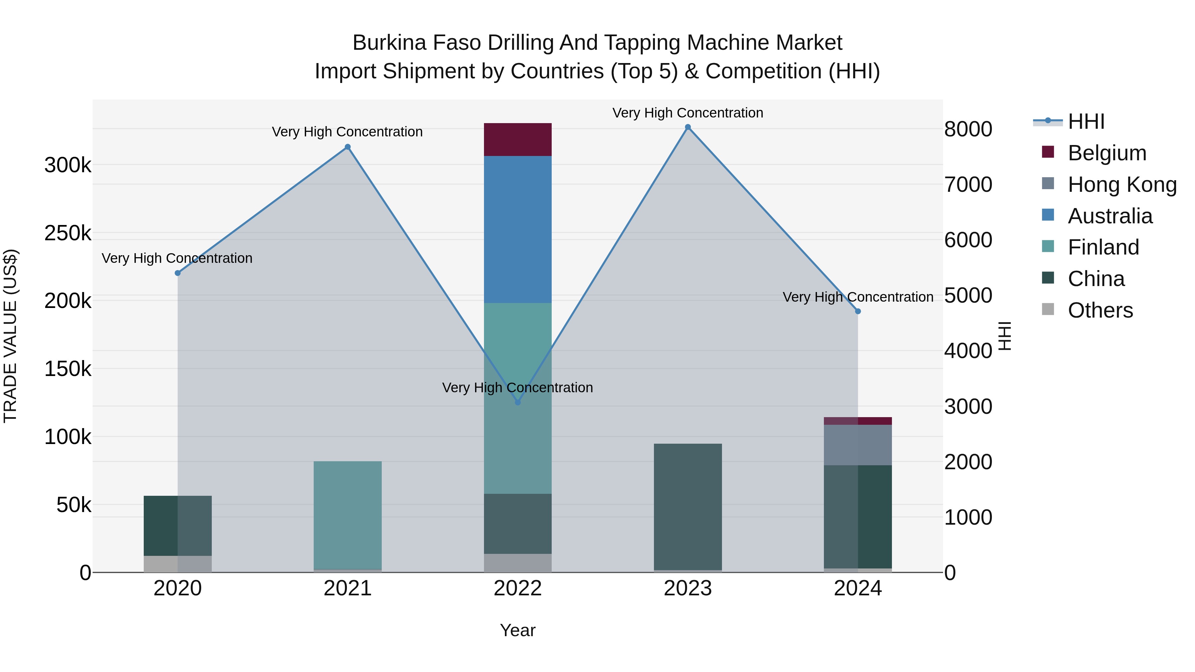Toggle the Belgium legend entry
Screen dimensions: 1195x672
pos(1094,153)
